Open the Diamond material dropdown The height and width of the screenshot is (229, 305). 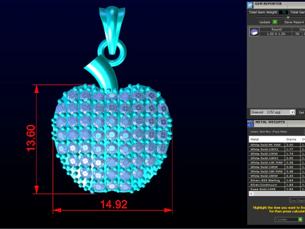pos(273,112)
